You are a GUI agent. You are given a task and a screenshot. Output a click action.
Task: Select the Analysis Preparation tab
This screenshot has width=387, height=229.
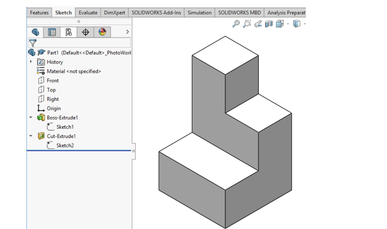[285, 13]
